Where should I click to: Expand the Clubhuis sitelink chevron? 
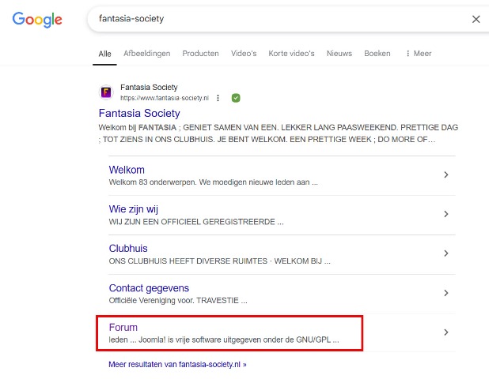(446, 253)
